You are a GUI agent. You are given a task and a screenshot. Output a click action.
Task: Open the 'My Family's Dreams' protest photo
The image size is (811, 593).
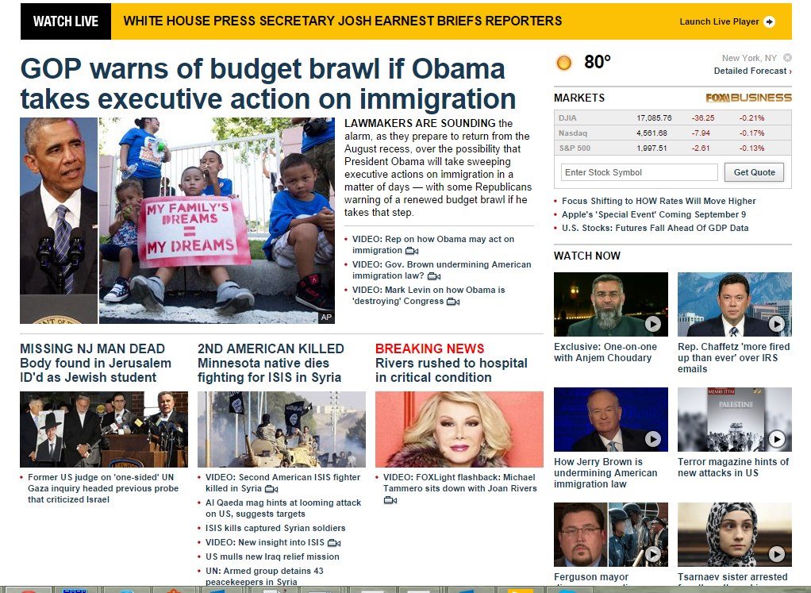click(x=217, y=221)
